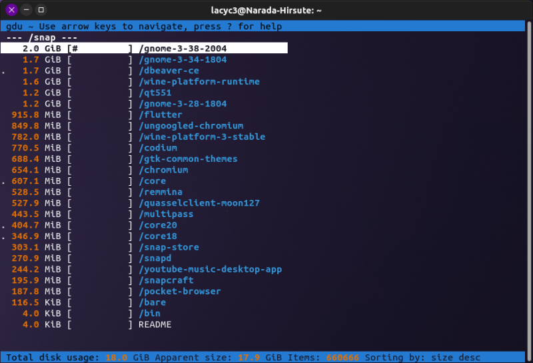Click the /snapcraft directory
Image resolution: width=533 pixels, height=363 pixels.
(x=166, y=280)
